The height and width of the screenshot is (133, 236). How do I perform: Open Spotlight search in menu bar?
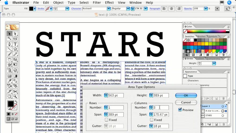[x=229, y=3]
